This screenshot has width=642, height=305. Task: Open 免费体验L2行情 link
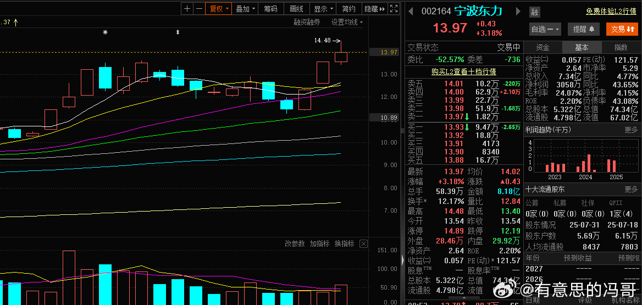(x=611, y=12)
